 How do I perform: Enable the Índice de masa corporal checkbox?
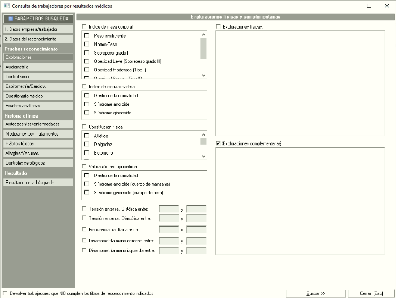tap(84, 26)
